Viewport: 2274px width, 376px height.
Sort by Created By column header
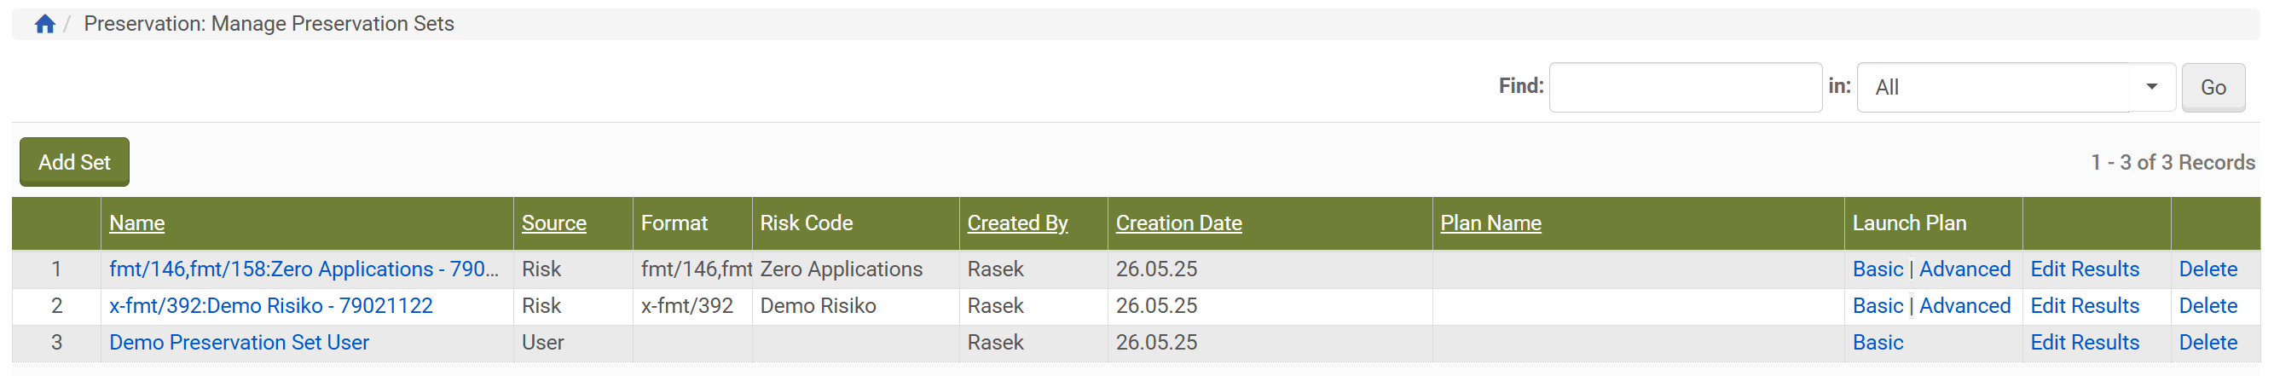1017,223
